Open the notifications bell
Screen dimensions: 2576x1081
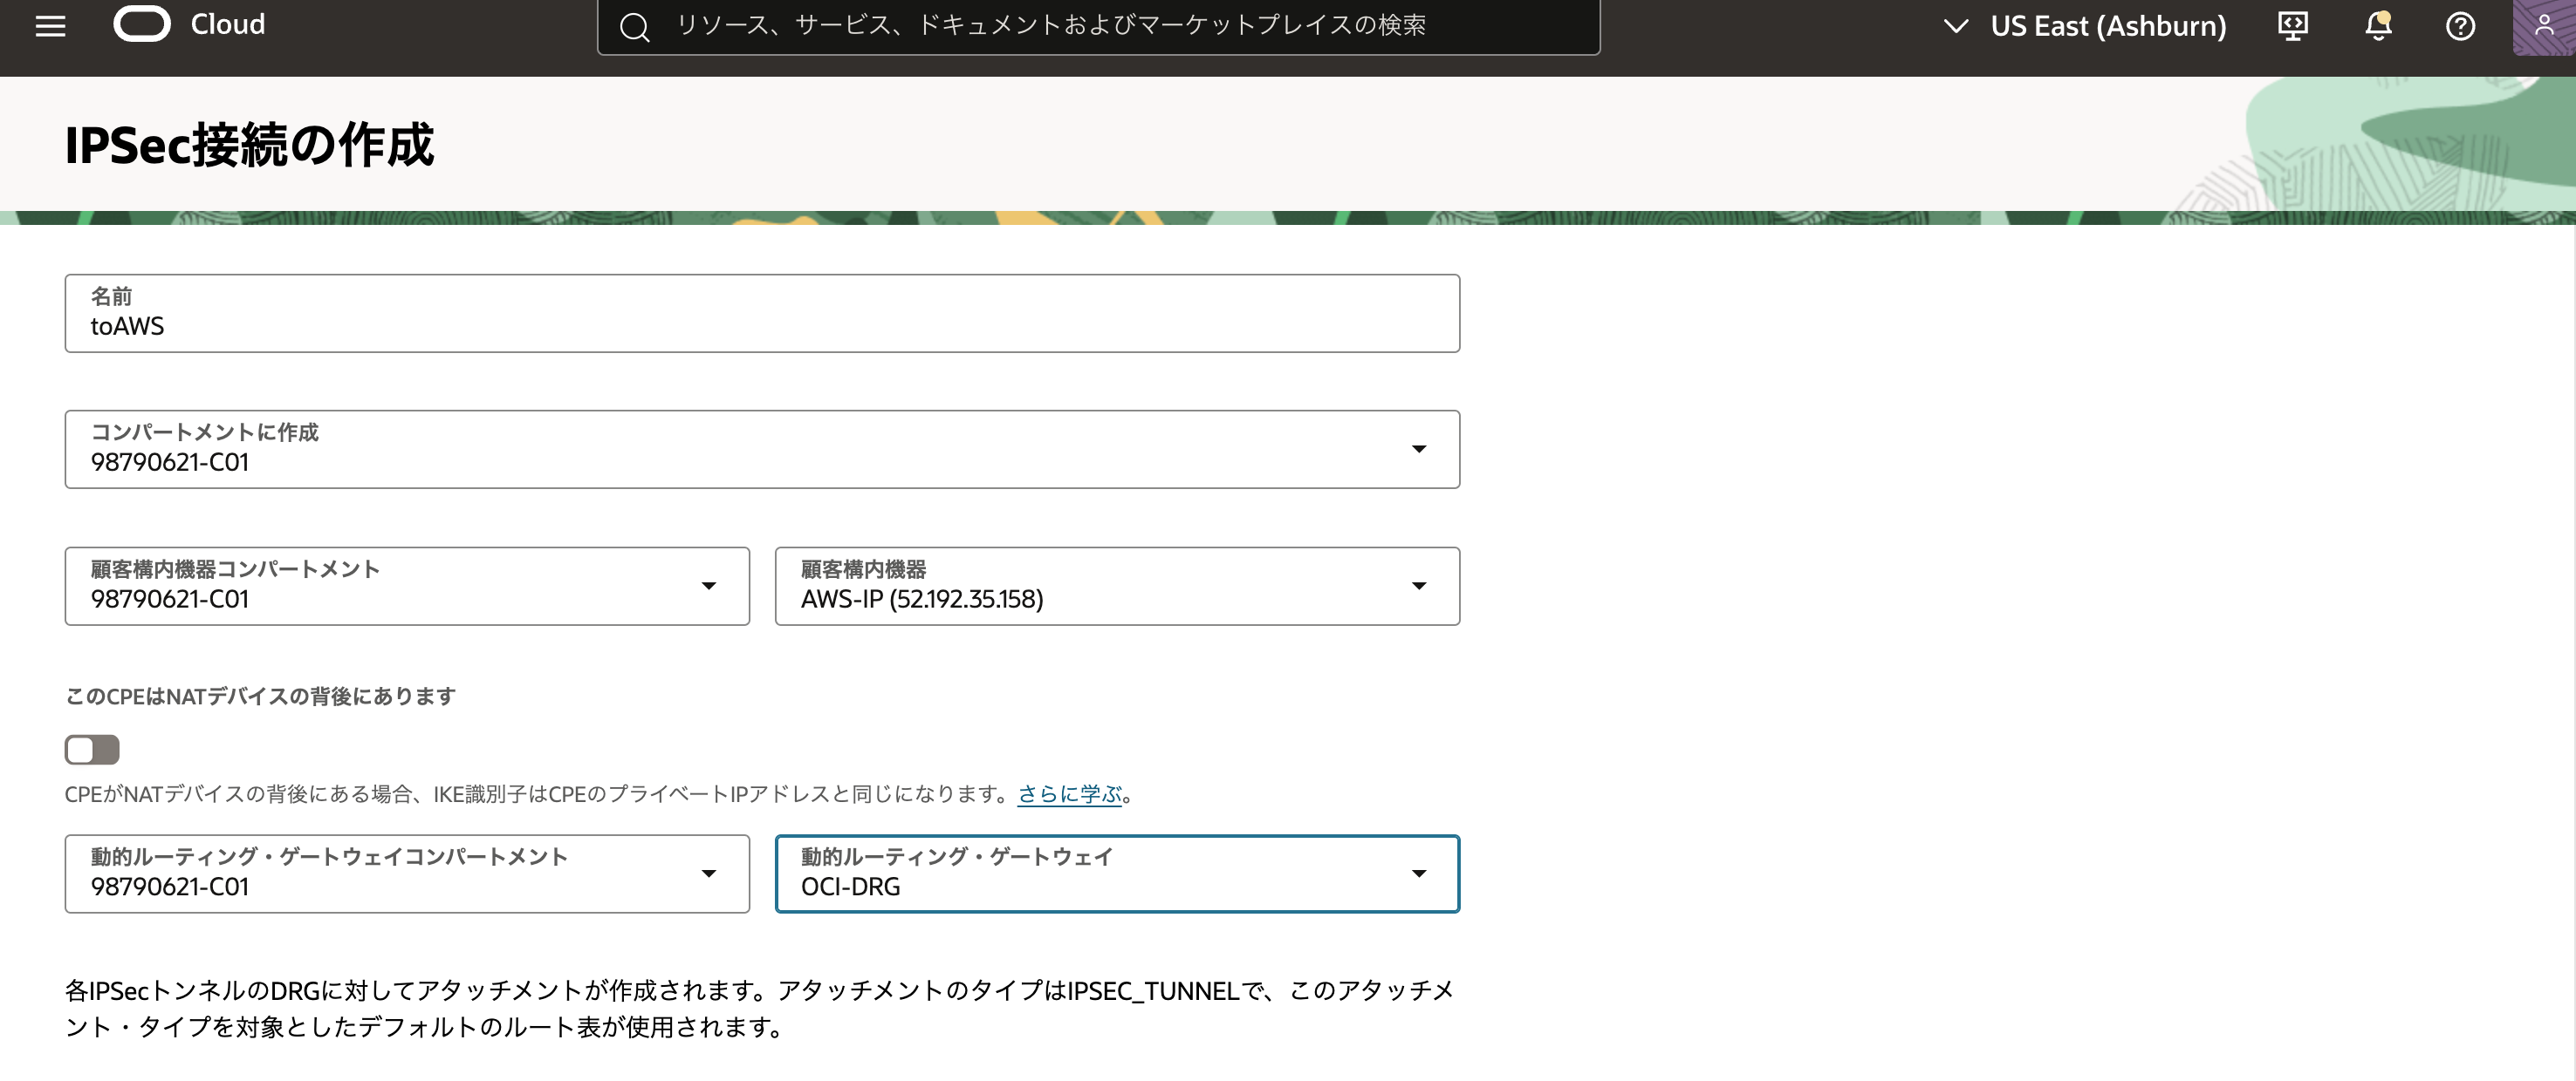coord(2378,26)
